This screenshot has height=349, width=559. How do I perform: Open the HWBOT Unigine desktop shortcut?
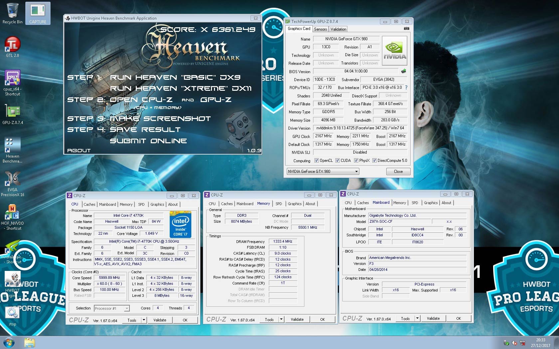pyautogui.click(x=12, y=284)
